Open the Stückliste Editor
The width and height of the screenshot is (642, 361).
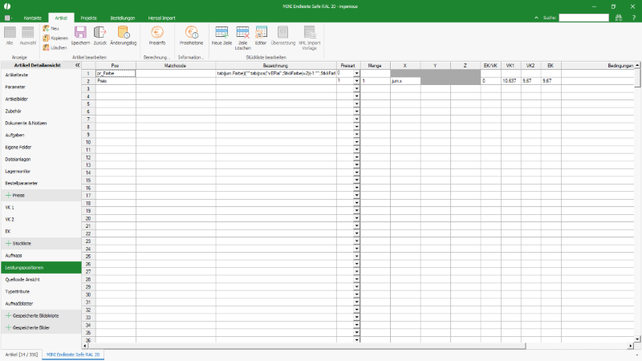click(261, 33)
